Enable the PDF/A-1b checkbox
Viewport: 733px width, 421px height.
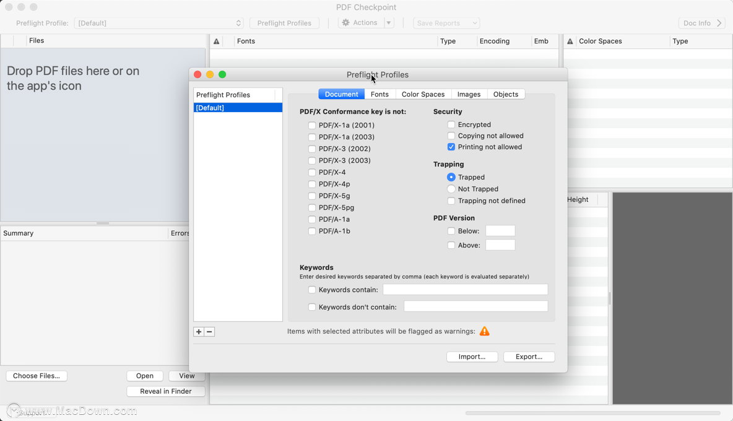pyautogui.click(x=312, y=231)
